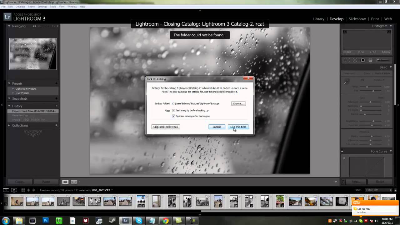Add new collection with plus icon
This screenshot has height=225, width=400.
(56, 125)
